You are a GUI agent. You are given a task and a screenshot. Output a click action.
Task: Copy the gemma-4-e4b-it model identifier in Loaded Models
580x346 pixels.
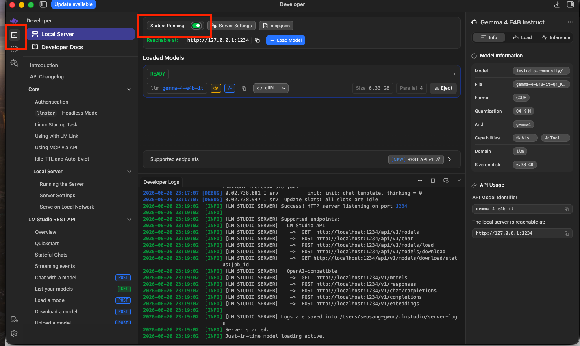pos(244,88)
